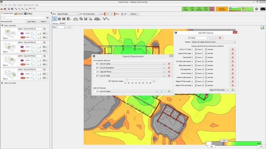This screenshot has width=266, height=149.
Task: Clear access point search with X icon
Action: coord(48,18)
